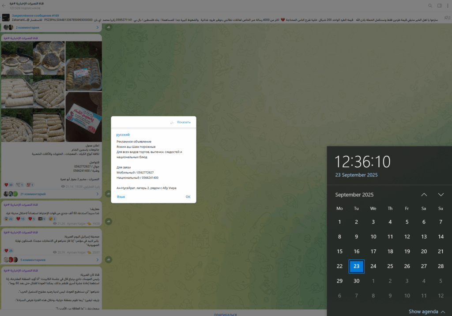Click the back arrow in chat header
This screenshot has width=452, height=316.
click(4, 5)
